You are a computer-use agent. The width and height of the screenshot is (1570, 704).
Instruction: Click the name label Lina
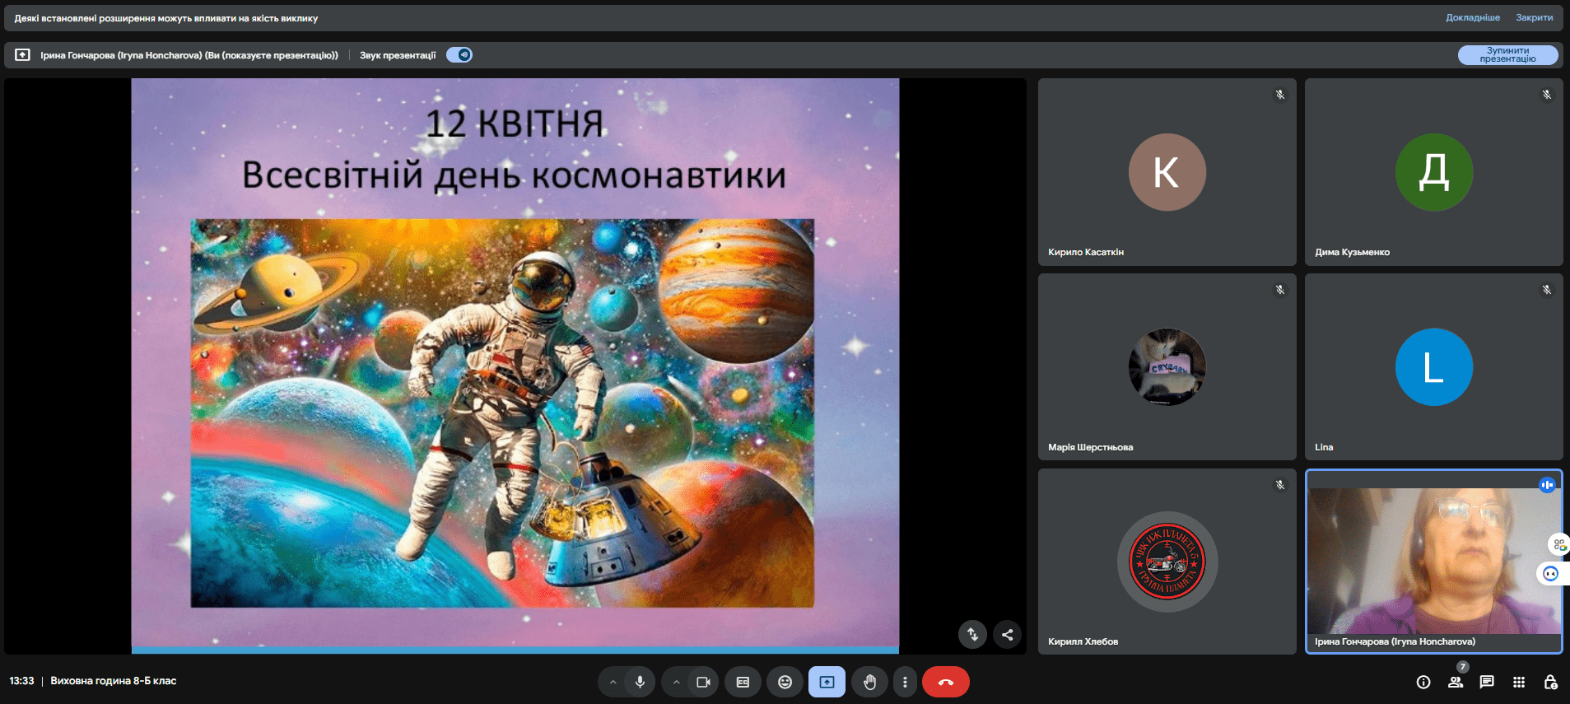point(1324,447)
